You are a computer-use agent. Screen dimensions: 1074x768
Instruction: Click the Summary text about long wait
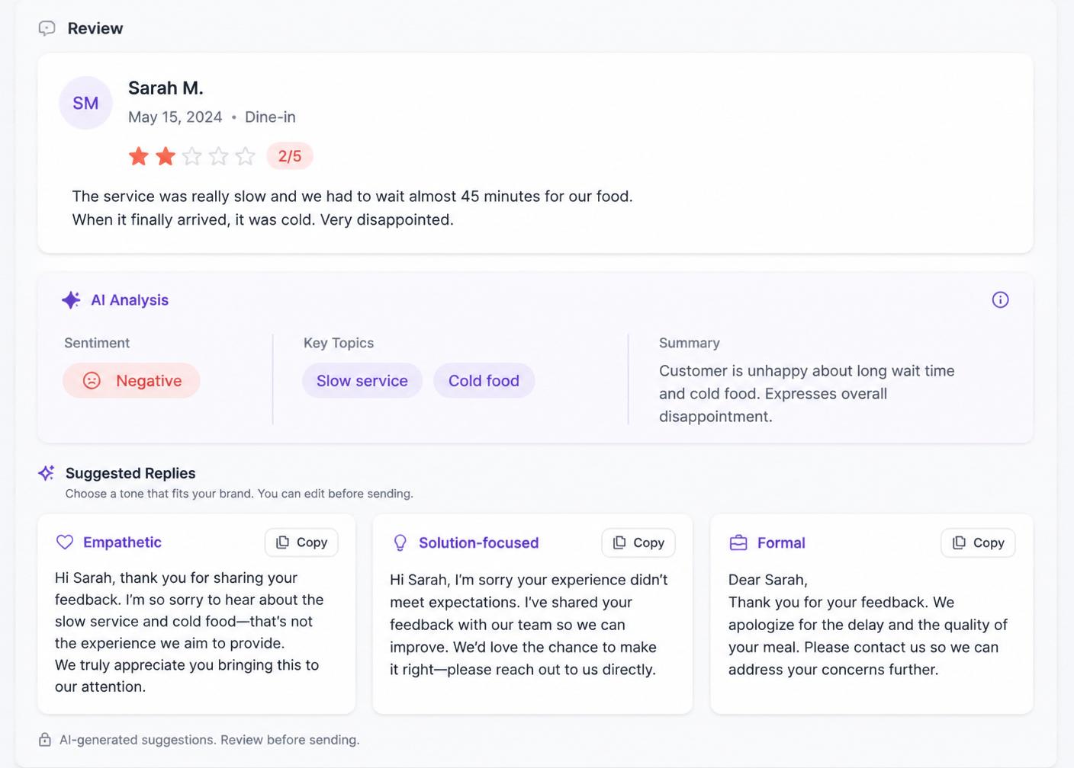tap(807, 394)
